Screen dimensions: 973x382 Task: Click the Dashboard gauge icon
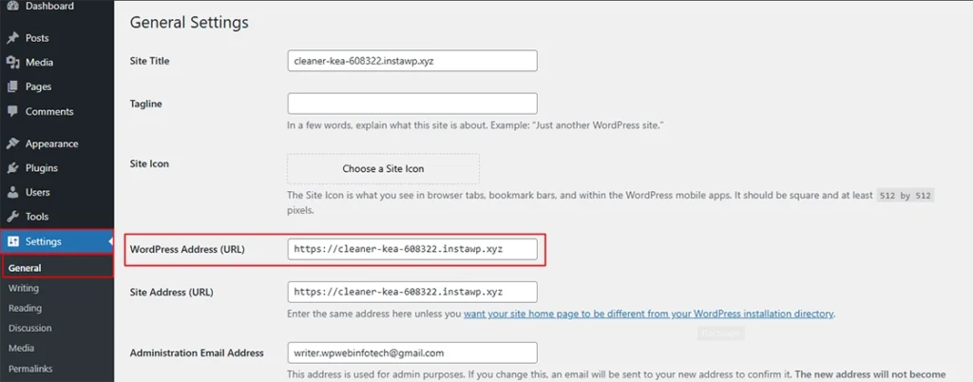click(x=12, y=6)
